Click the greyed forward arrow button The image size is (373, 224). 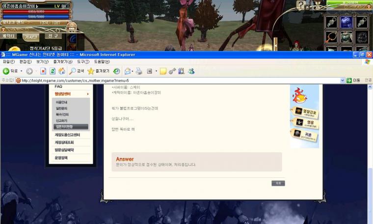pos(29,71)
